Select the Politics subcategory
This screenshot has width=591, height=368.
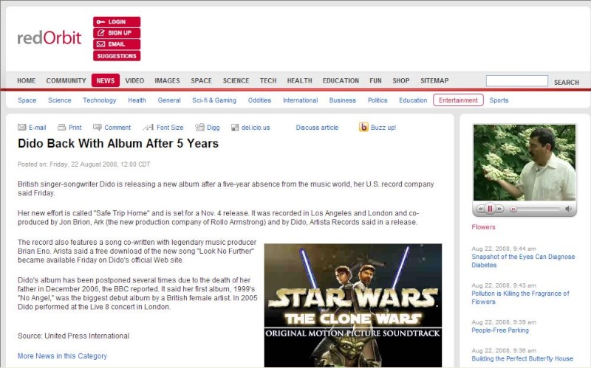(378, 100)
